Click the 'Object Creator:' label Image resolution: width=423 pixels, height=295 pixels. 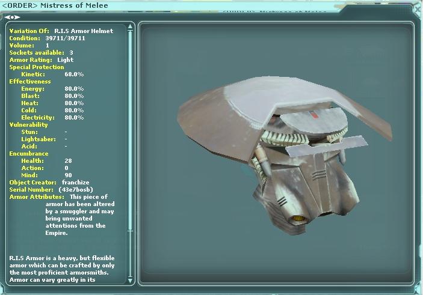[x=33, y=183]
